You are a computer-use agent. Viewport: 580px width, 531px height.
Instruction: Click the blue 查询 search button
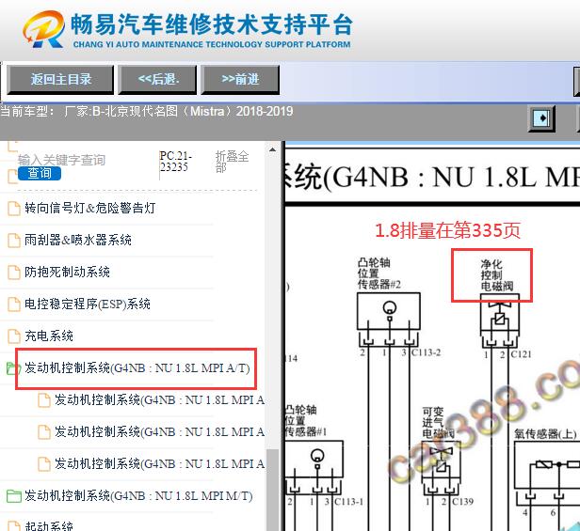pyautogui.click(x=40, y=173)
